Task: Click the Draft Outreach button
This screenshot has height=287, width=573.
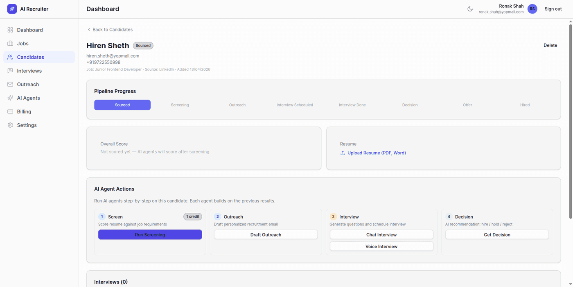Action: (x=266, y=235)
